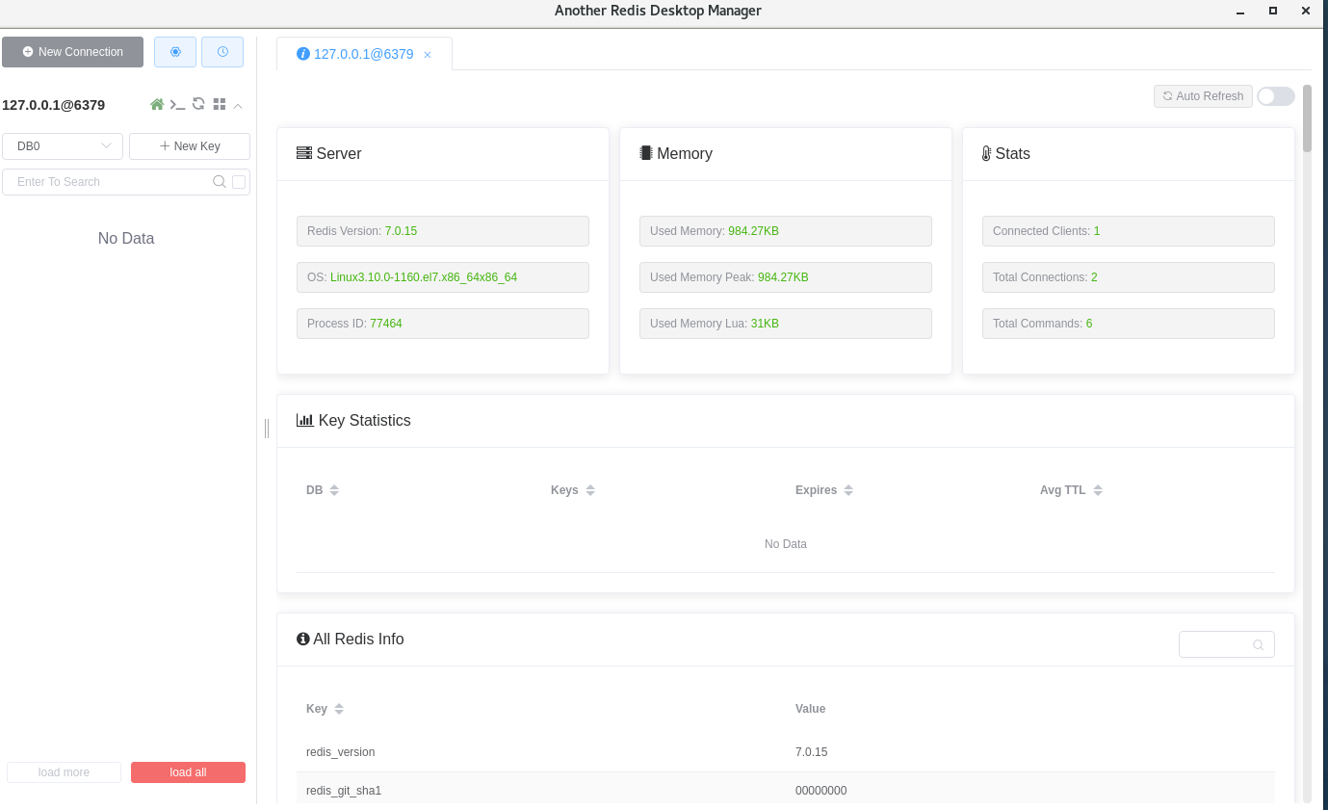Click the load all button
Viewport: 1328px width, 810px height.
tap(188, 772)
